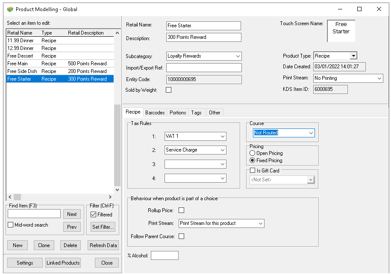
Task: Click the item list horizontal scrollbar
Action: tap(60, 197)
